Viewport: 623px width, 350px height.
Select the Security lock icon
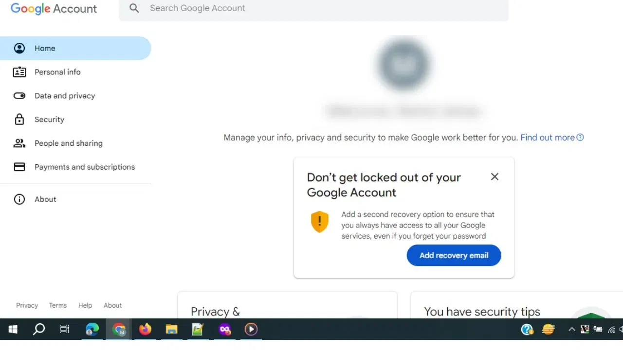pos(19,120)
